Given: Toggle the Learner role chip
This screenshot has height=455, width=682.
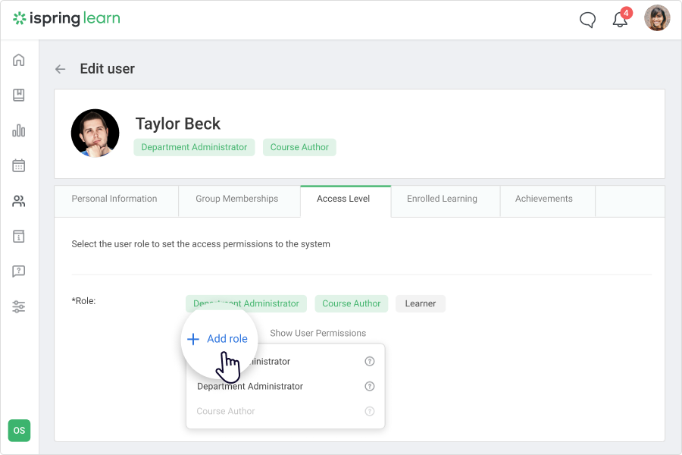Looking at the screenshot, I should (x=420, y=303).
